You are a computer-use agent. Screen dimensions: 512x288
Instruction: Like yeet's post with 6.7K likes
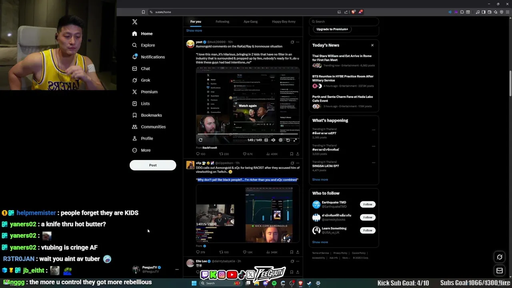point(248,154)
